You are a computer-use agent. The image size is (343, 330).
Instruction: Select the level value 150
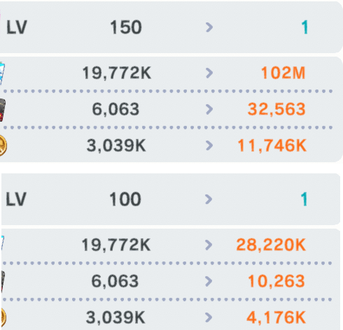tap(126, 27)
